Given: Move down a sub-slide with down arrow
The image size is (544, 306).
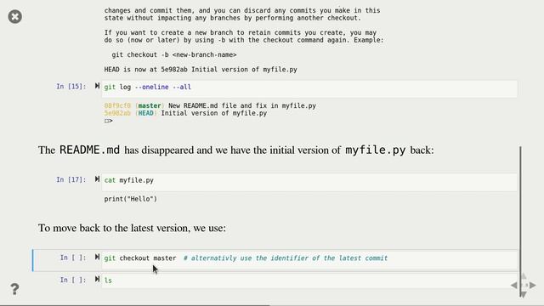Looking at the screenshot, I should (x=524, y=294).
